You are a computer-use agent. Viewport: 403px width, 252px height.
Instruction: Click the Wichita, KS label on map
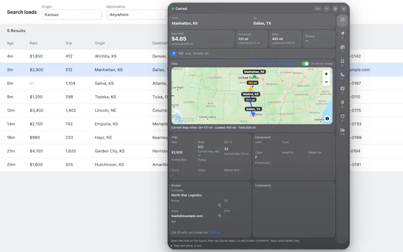click(250, 94)
